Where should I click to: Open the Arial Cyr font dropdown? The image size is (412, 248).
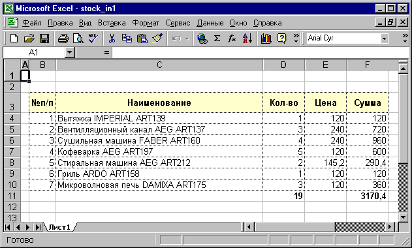[384, 39]
